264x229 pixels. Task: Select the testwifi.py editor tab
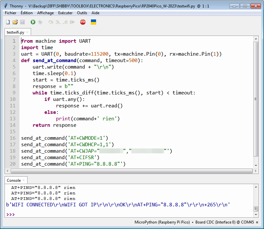coord(16,32)
